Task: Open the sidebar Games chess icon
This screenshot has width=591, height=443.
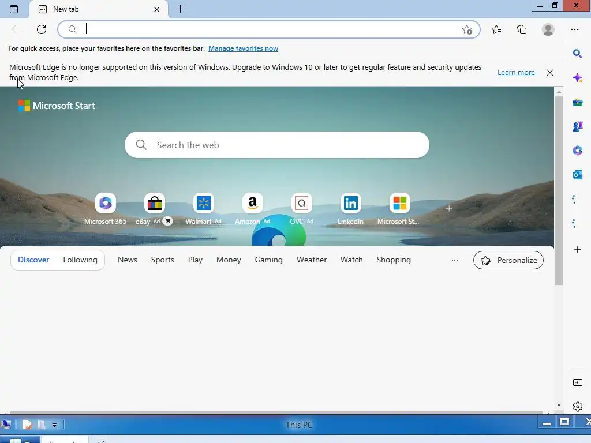Action: [577, 126]
